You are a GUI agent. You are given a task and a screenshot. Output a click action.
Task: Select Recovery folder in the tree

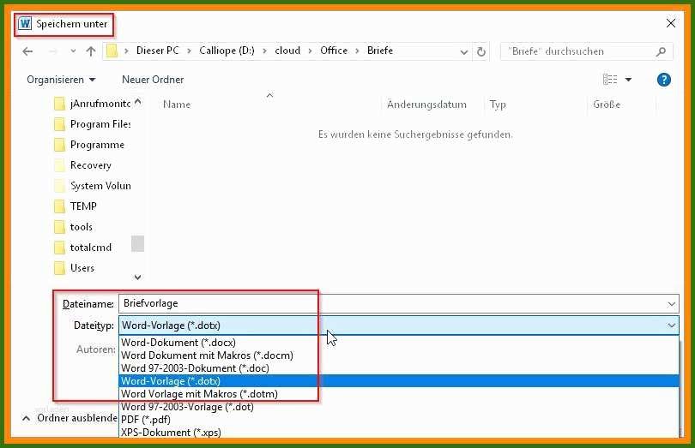pyautogui.click(x=82, y=165)
